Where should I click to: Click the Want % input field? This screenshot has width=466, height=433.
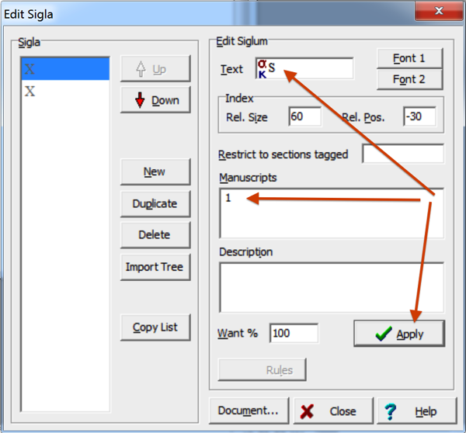click(294, 334)
